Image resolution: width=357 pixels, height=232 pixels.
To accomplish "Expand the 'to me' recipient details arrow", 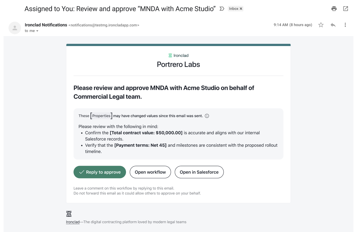I will 37,31.
